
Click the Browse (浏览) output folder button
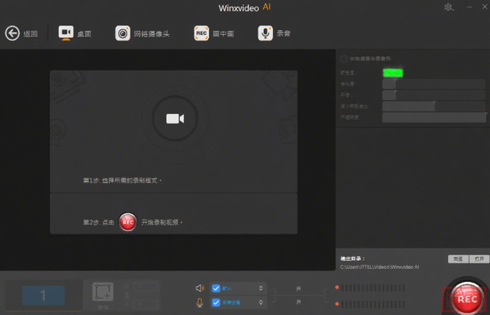click(458, 259)
